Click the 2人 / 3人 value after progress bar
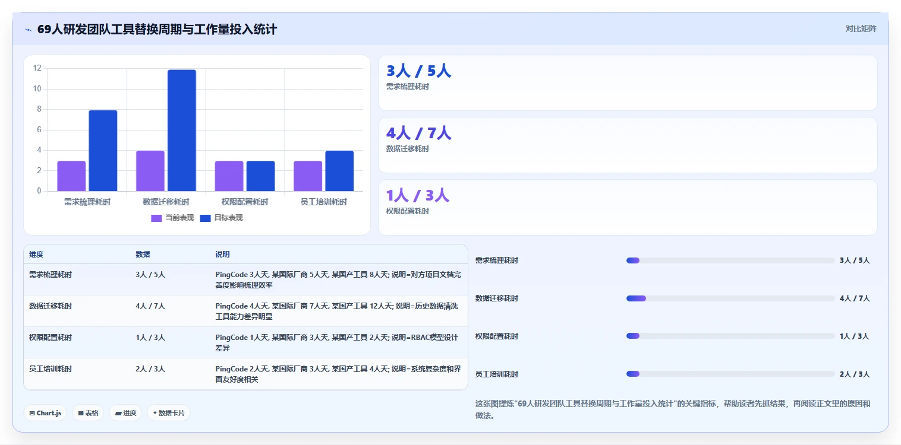 tap(855, 374)
